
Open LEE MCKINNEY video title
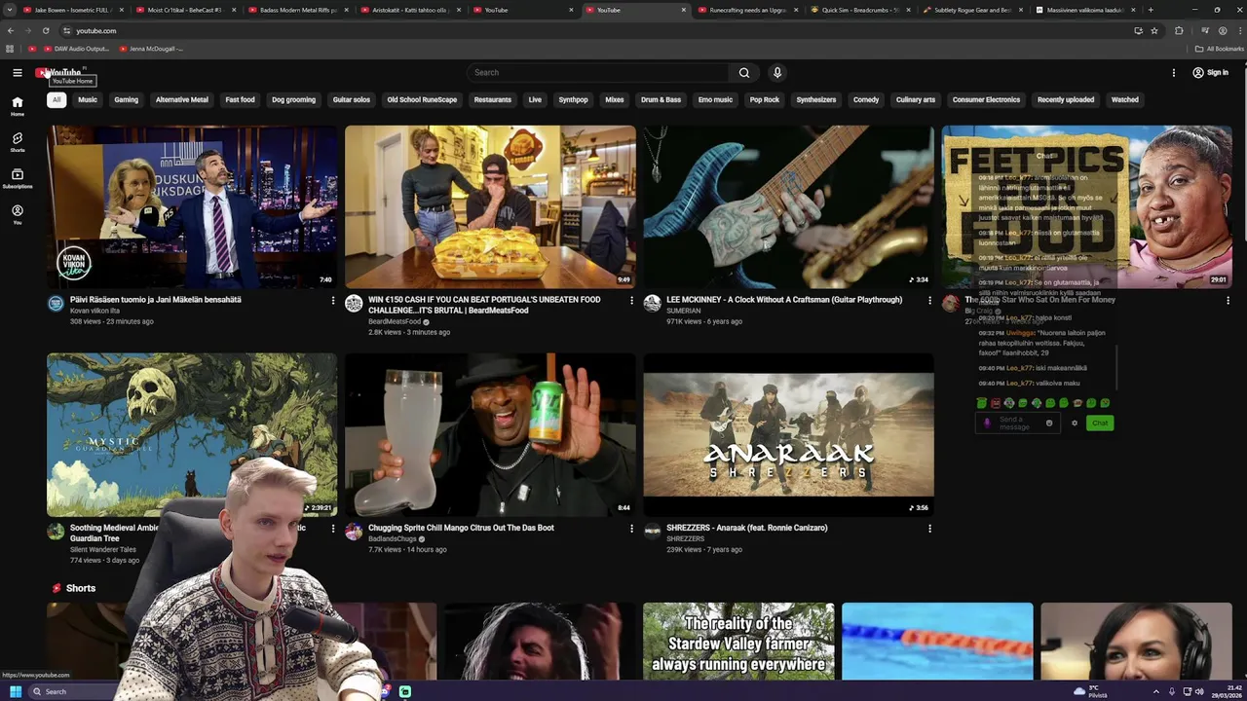784,300
